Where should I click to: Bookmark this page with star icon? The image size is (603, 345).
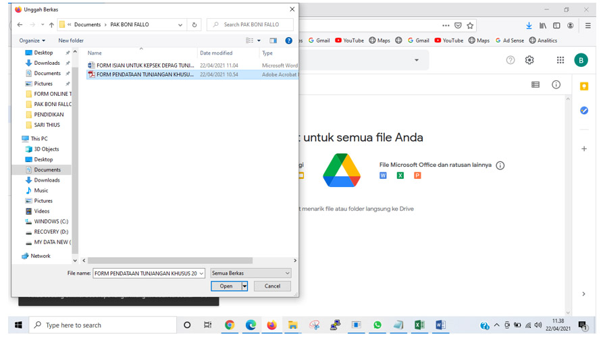[470, 26]
